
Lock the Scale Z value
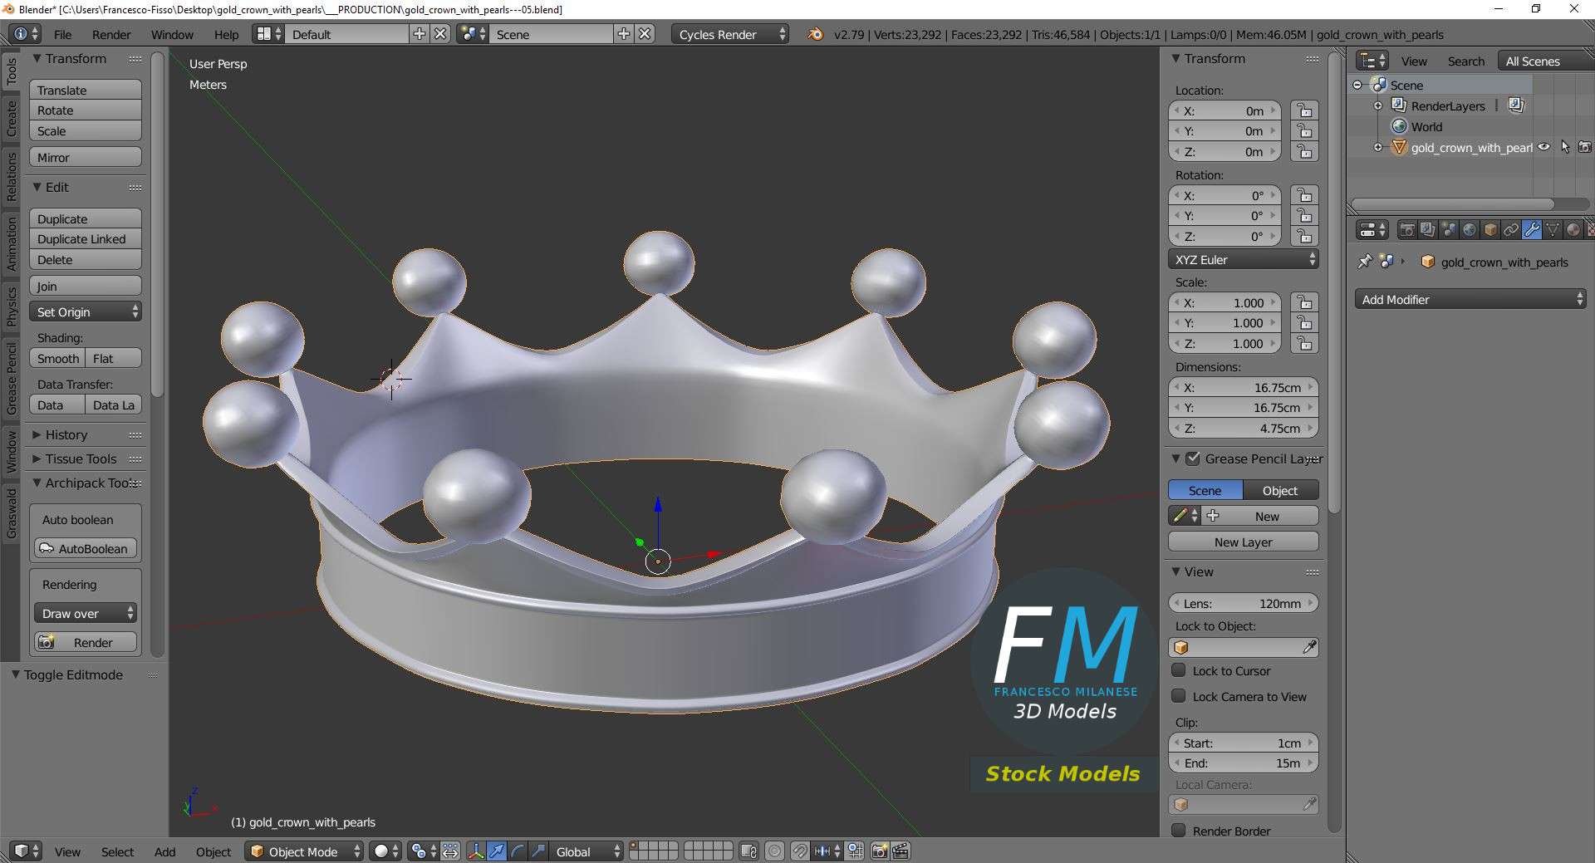[x=1305, y=343]
